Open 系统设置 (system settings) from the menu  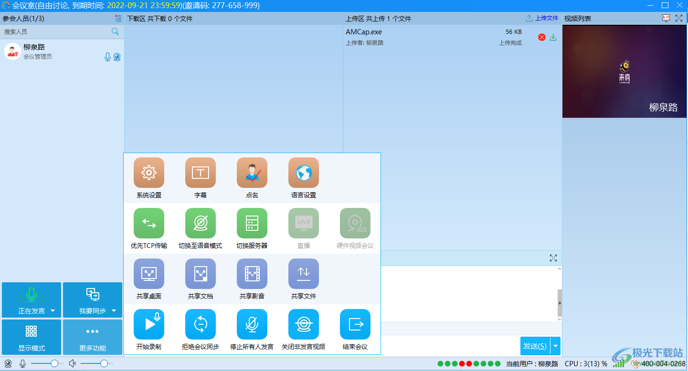pos(149,173)
